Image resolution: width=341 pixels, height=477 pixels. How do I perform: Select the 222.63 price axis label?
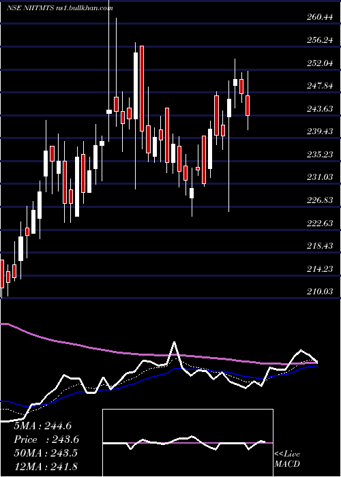320,223
